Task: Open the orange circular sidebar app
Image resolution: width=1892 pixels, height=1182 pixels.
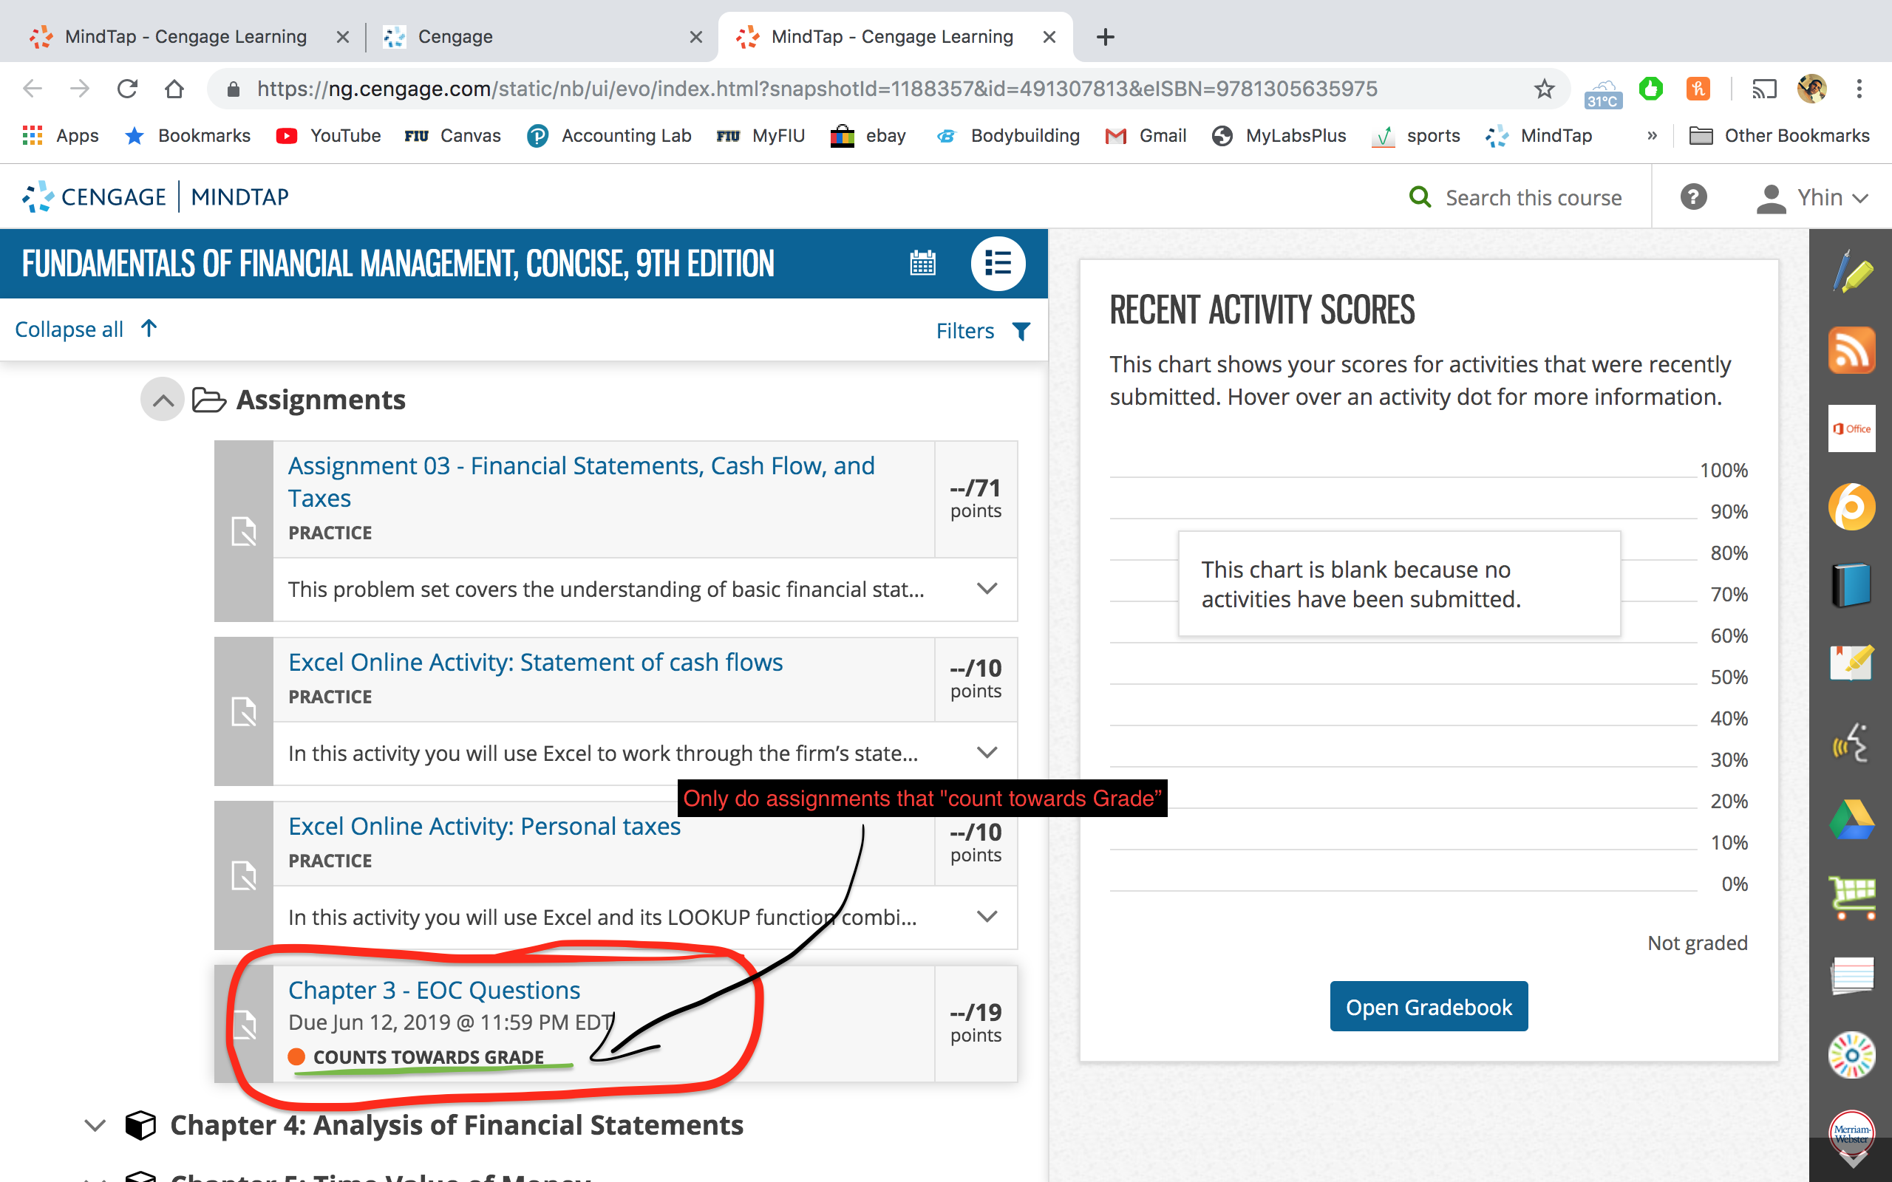Action: (1851, 507)
